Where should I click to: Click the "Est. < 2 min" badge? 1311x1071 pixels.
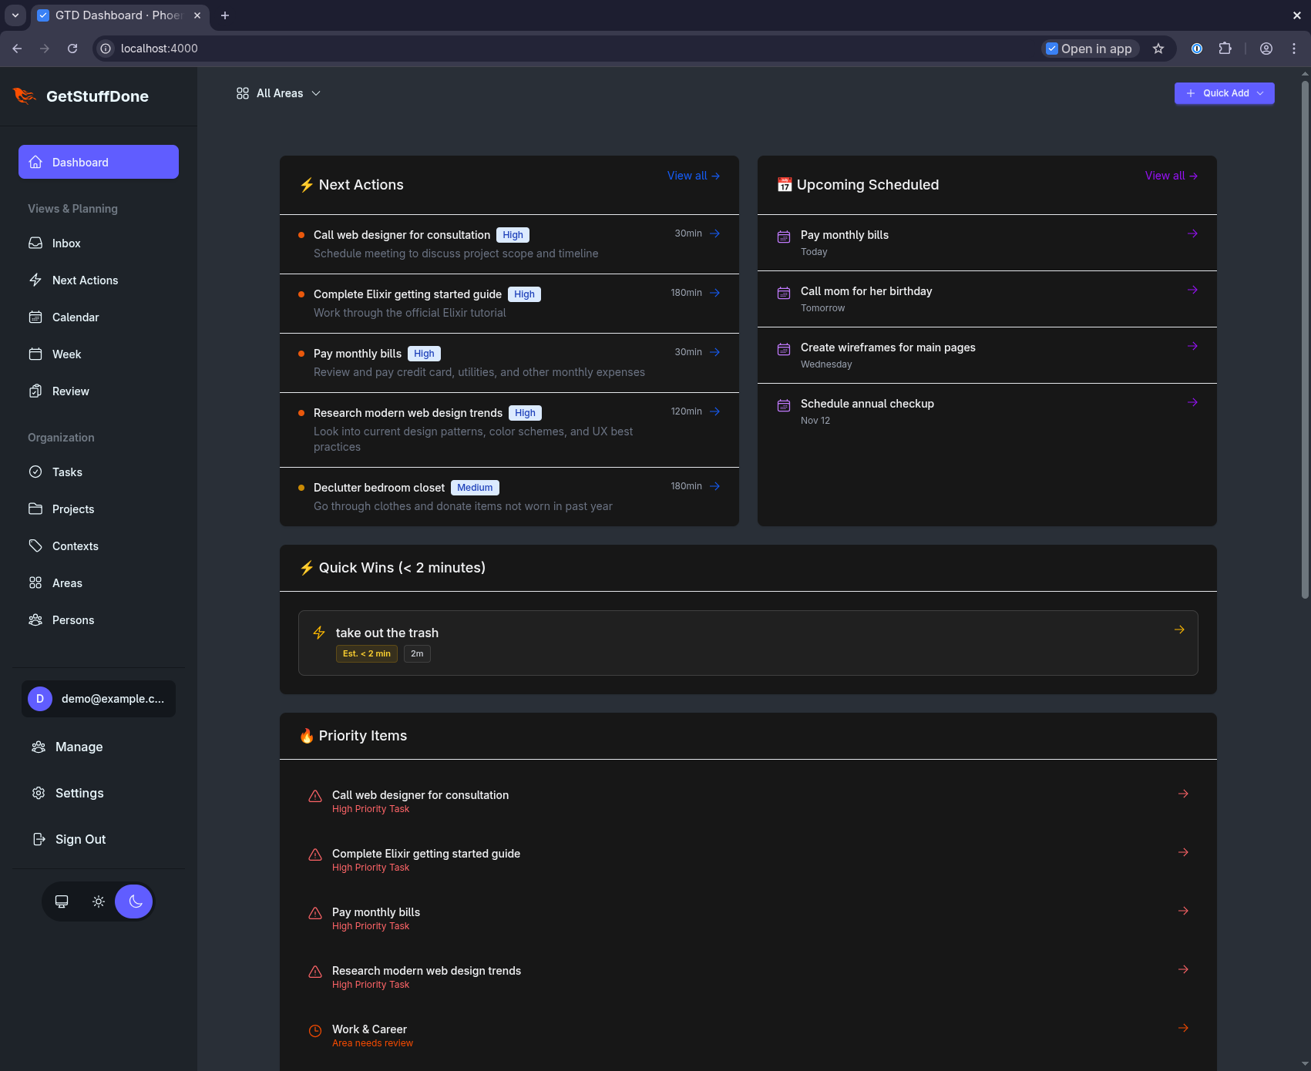(367, 653)
